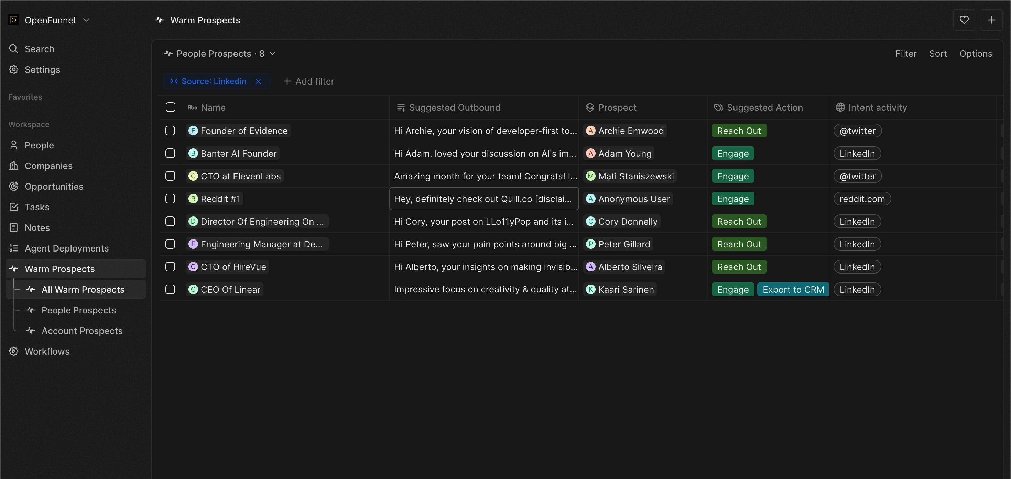Select the Reddit #1 row checkbox

(x=170, y=199)
